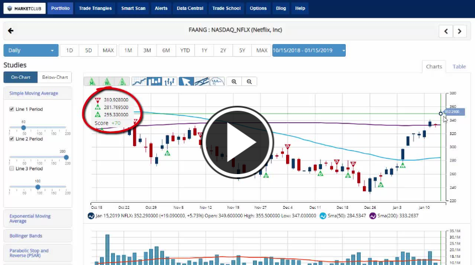The width and height of the screenshot is (475, 265).
Task: Collapse Simple Moving Average section
Action: 38,93
